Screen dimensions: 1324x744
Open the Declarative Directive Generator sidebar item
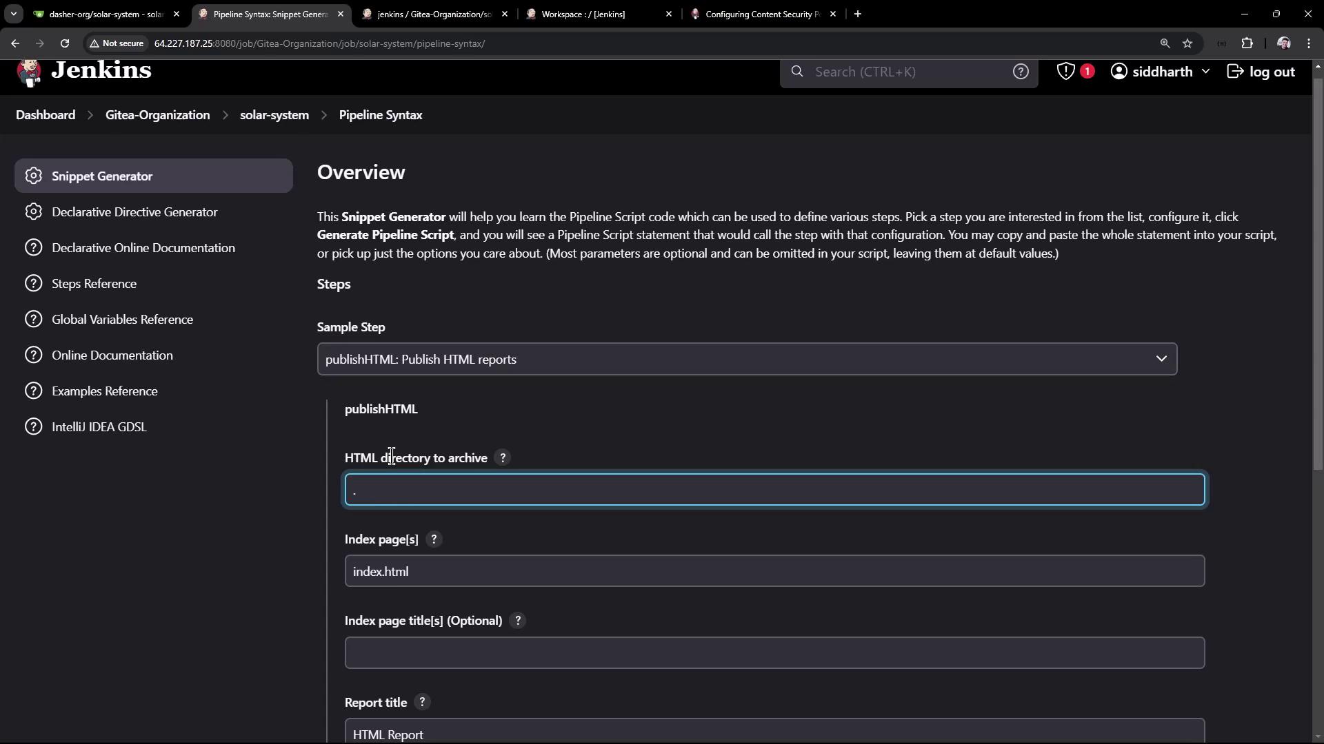pos(134,212)
